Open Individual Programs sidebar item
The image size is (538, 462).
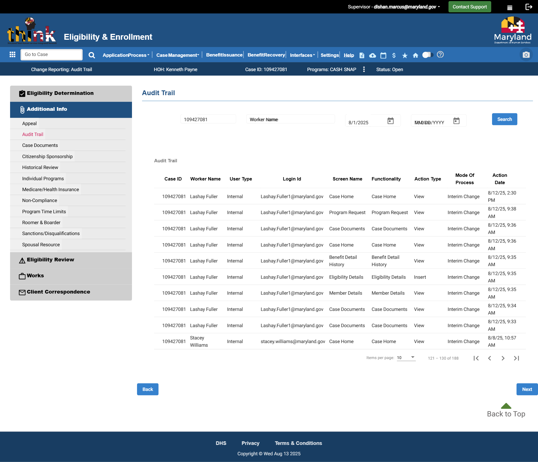43,179
